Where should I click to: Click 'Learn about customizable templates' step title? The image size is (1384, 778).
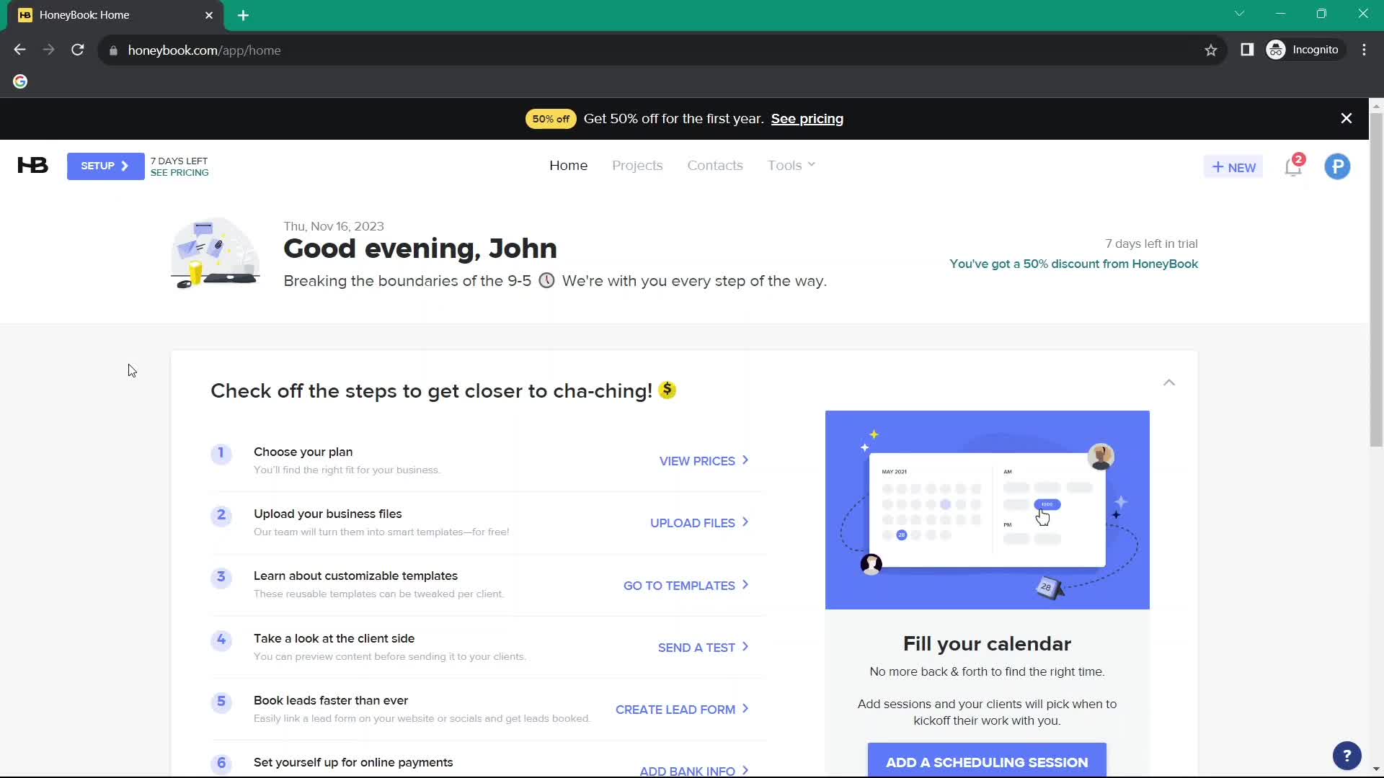(x=355, y=576)
